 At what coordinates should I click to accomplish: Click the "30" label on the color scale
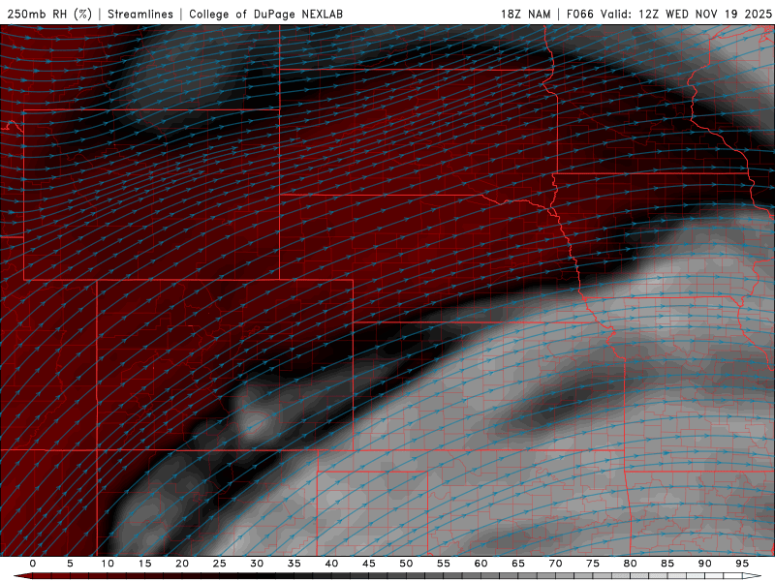click(257, 564)
